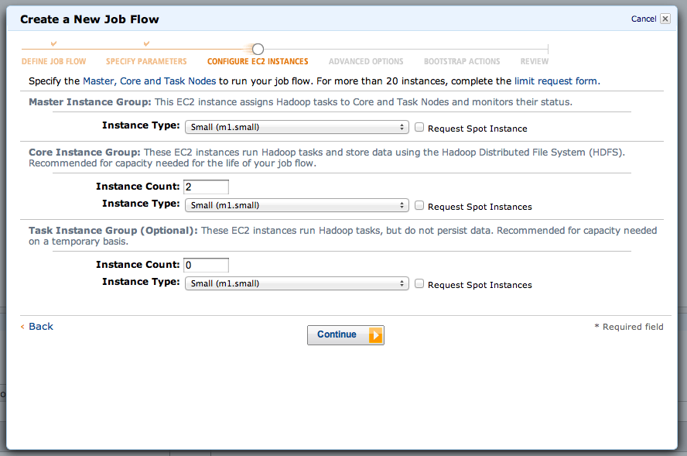
Task: Open Master Instance Type dropdown
Action: 296,128
